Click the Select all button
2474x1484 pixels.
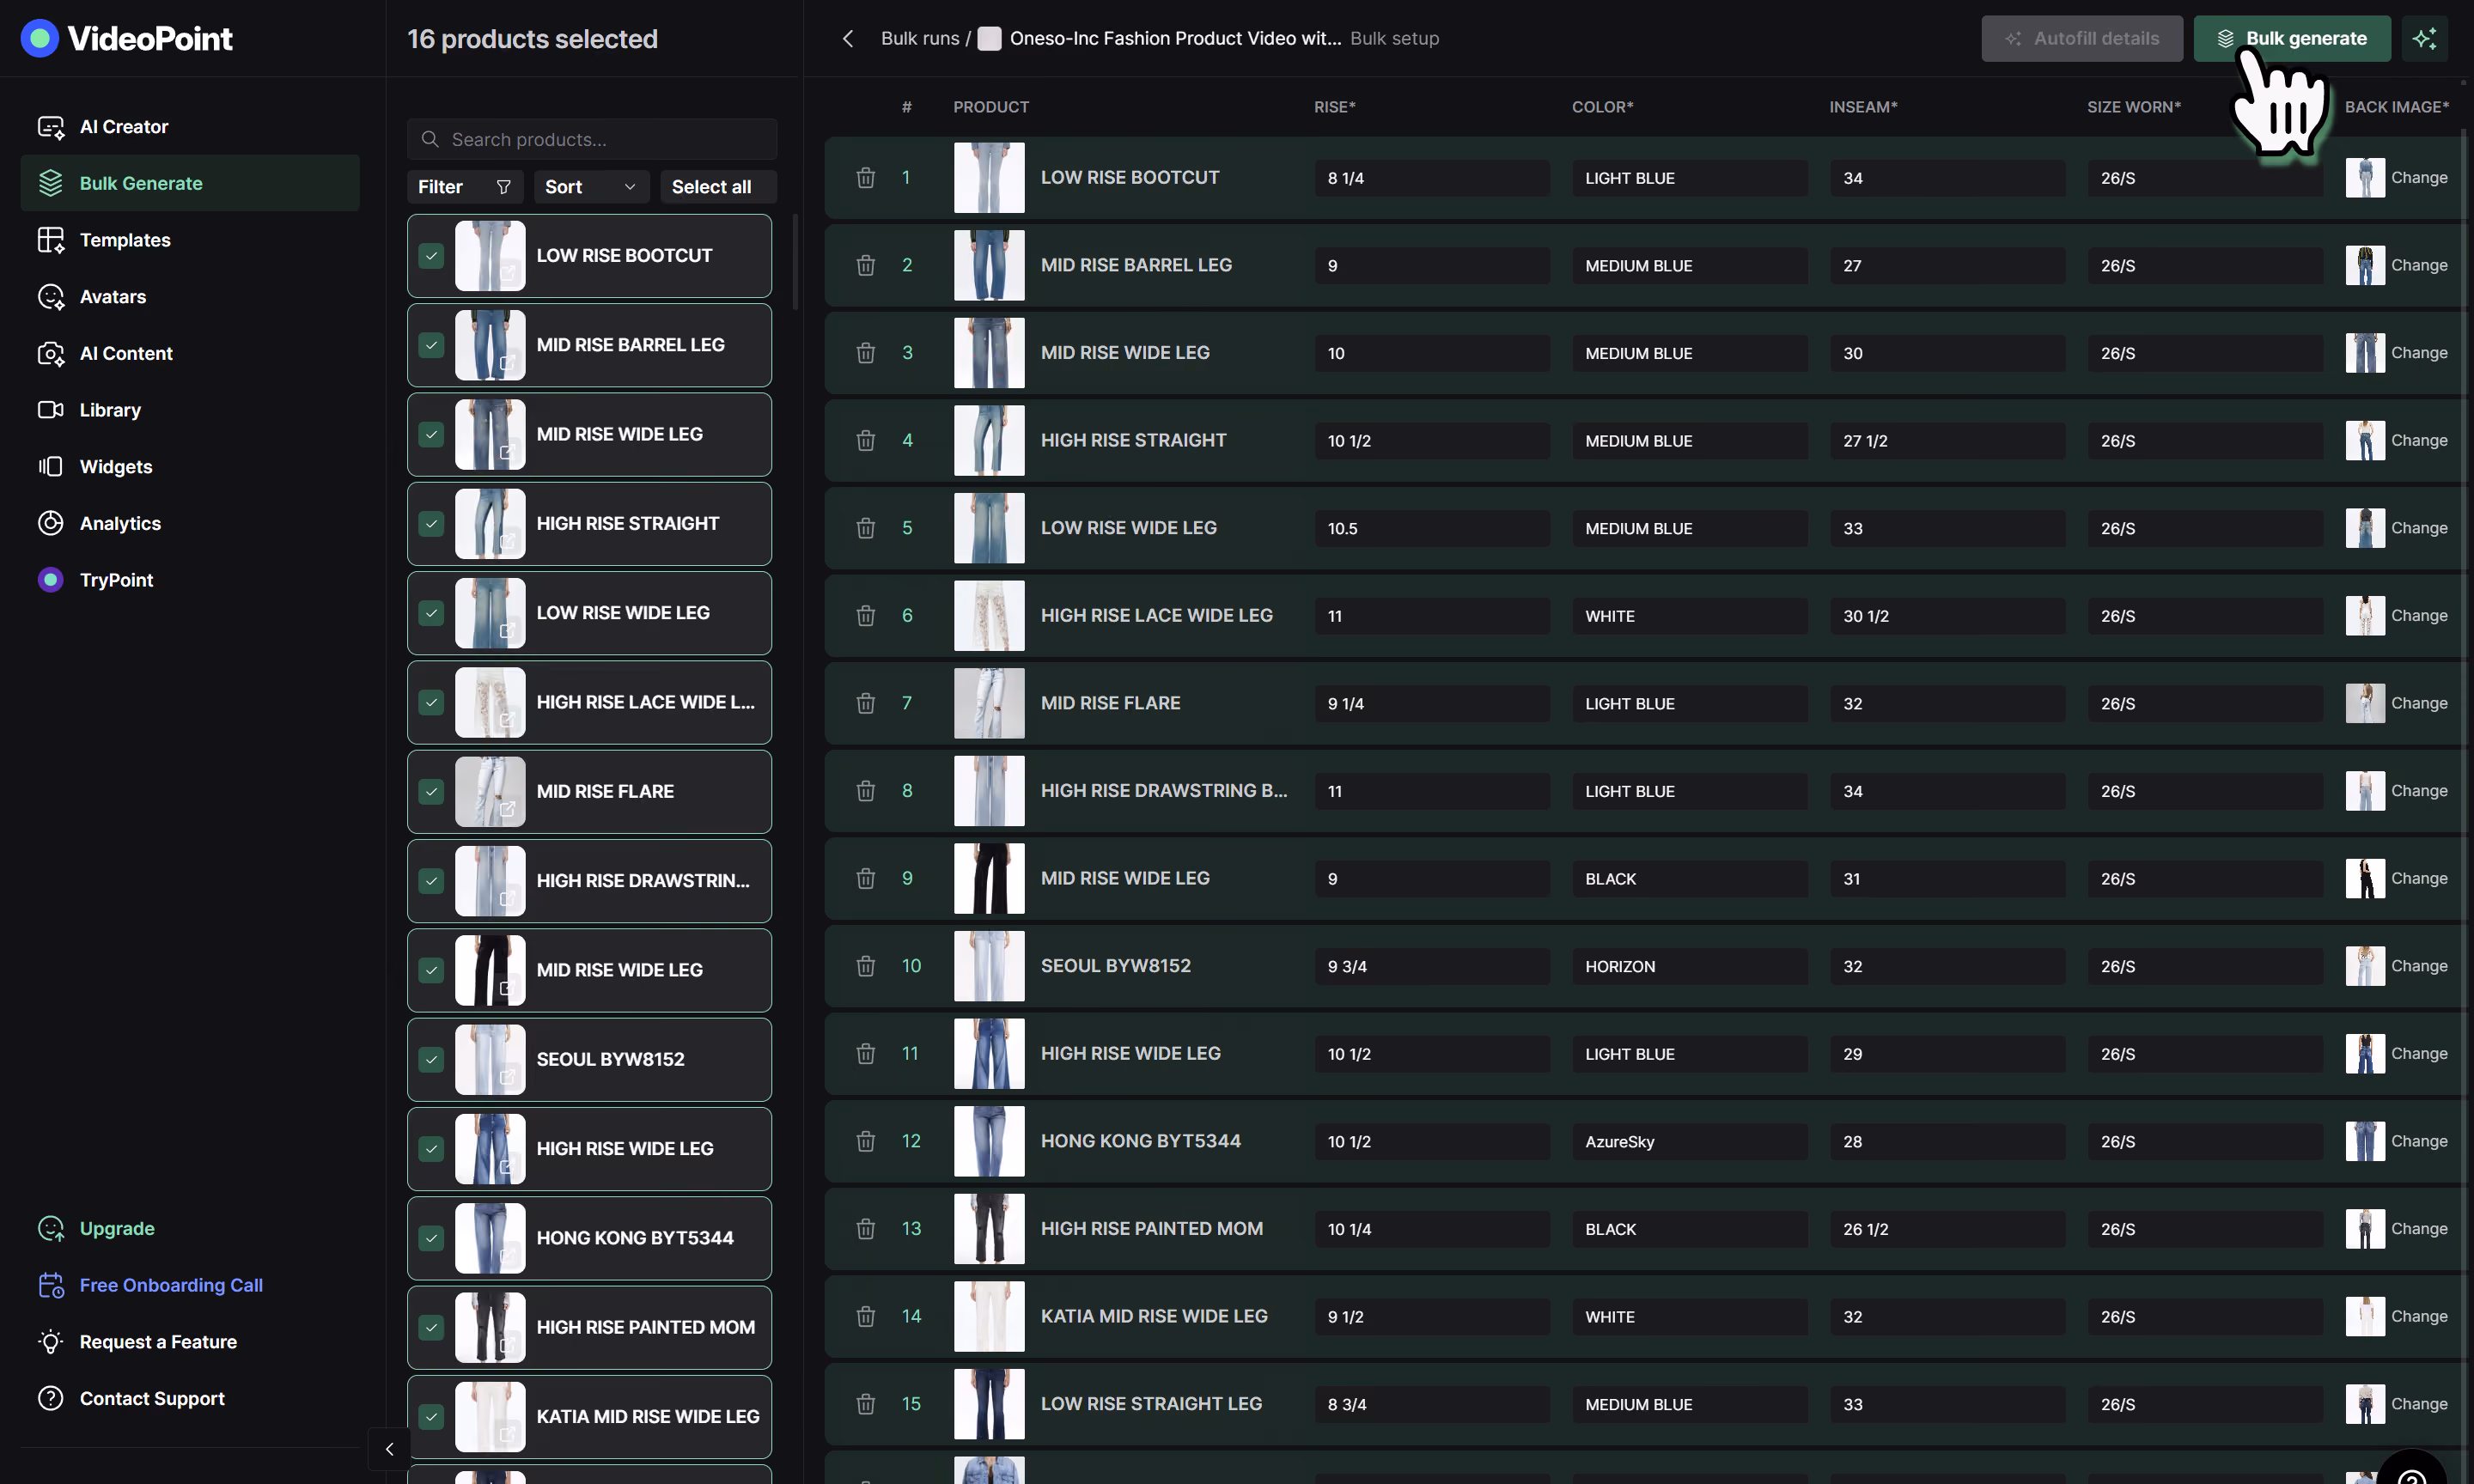(x=718, y=187)
